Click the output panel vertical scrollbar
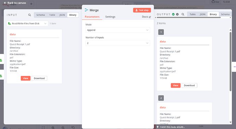The image size is (236, 129). (231, 61)
